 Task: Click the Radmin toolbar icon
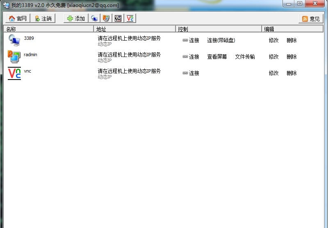(106, 18)
